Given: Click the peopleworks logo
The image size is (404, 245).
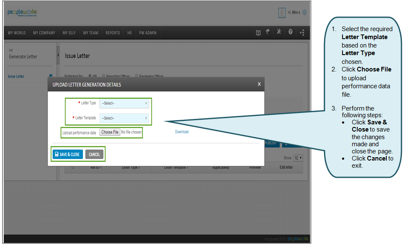Looking at the screenshot, I should 22,13.
